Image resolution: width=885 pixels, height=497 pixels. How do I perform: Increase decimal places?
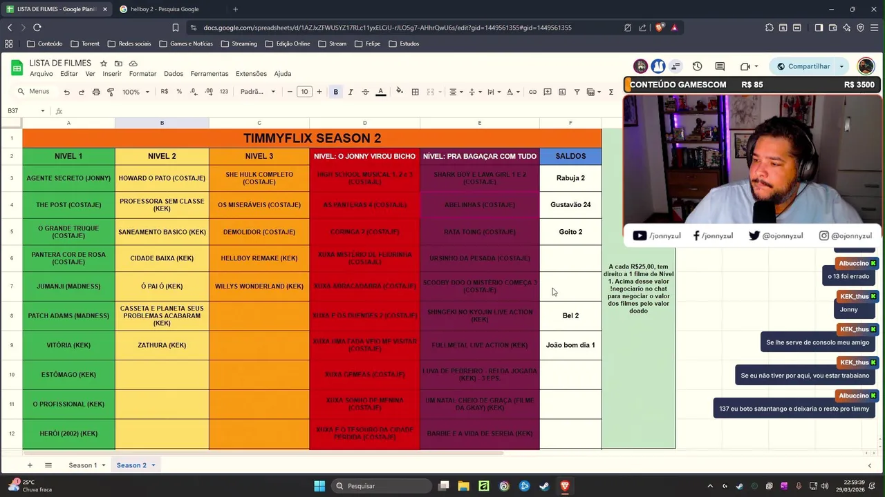[x=208, y=92]
